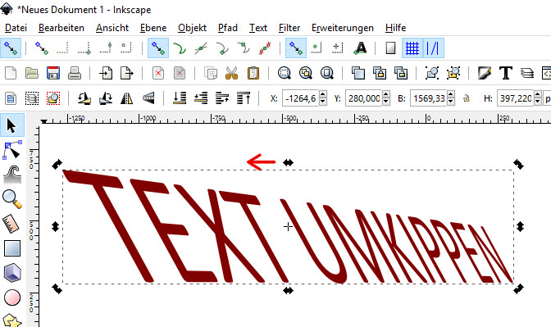Choose the Tweak tool with wave icon
551x327 pixels.
[x=12, y=175]
